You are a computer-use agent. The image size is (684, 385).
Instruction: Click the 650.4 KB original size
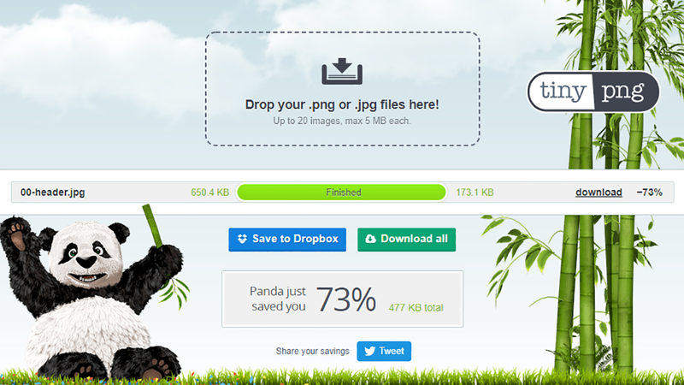(x=209, y=192)
